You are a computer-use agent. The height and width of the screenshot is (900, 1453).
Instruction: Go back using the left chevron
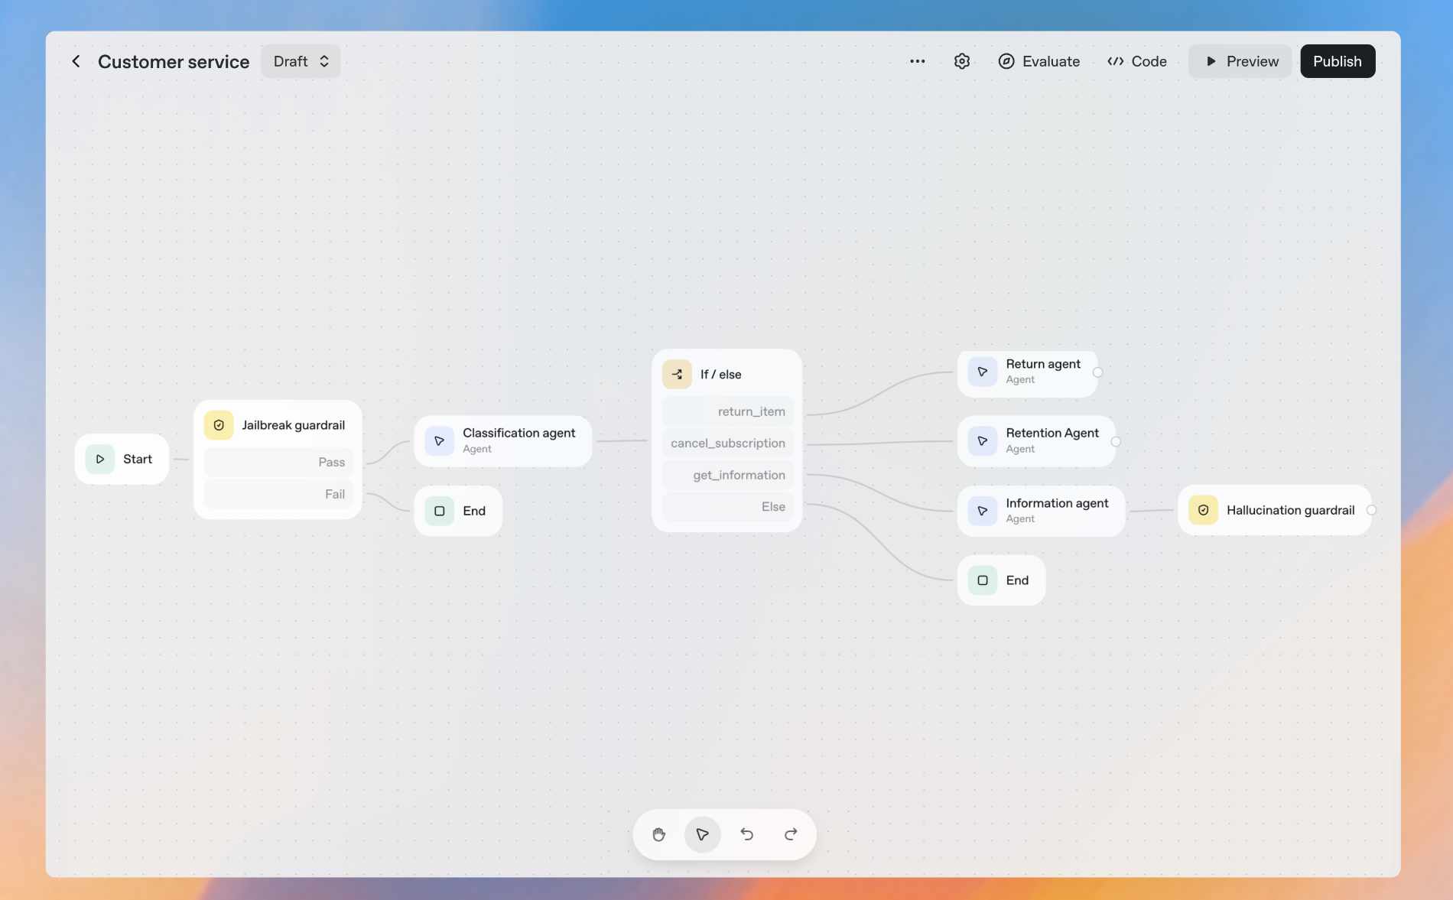(76, 61)
